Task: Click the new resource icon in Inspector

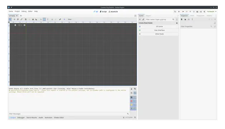Action: tap(182, 19)
